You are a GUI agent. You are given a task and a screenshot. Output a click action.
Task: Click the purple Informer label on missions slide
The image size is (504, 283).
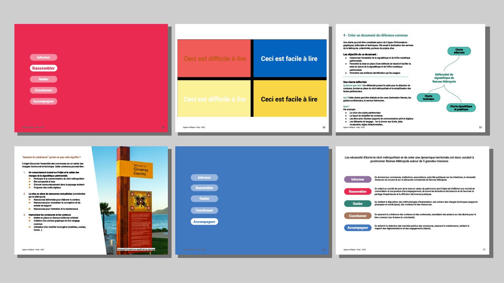[358, 179]
